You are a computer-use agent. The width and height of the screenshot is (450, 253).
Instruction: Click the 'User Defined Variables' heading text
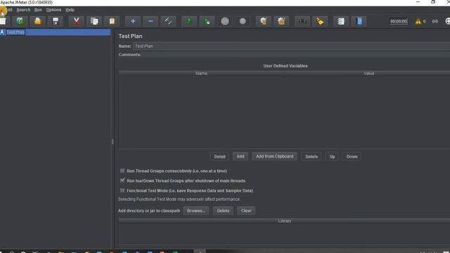click(x=285, y=65)
